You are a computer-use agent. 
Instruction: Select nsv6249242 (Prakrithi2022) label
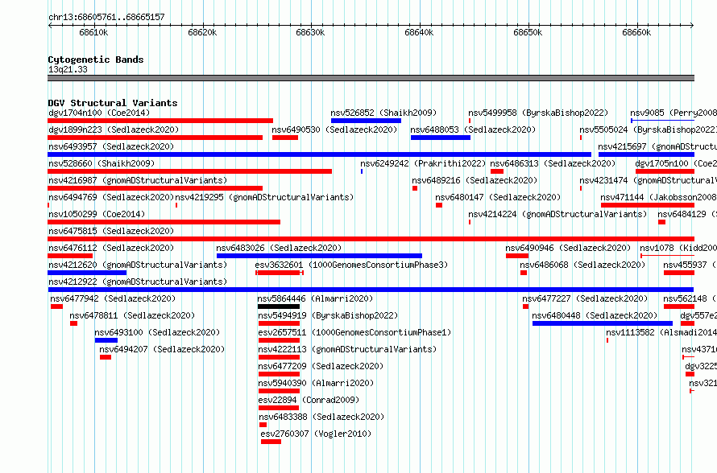point(422,163)
